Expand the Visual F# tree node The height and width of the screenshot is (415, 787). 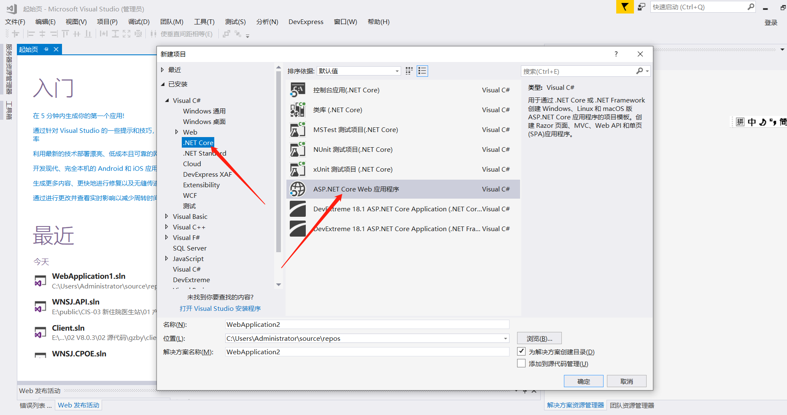(167, 237)
